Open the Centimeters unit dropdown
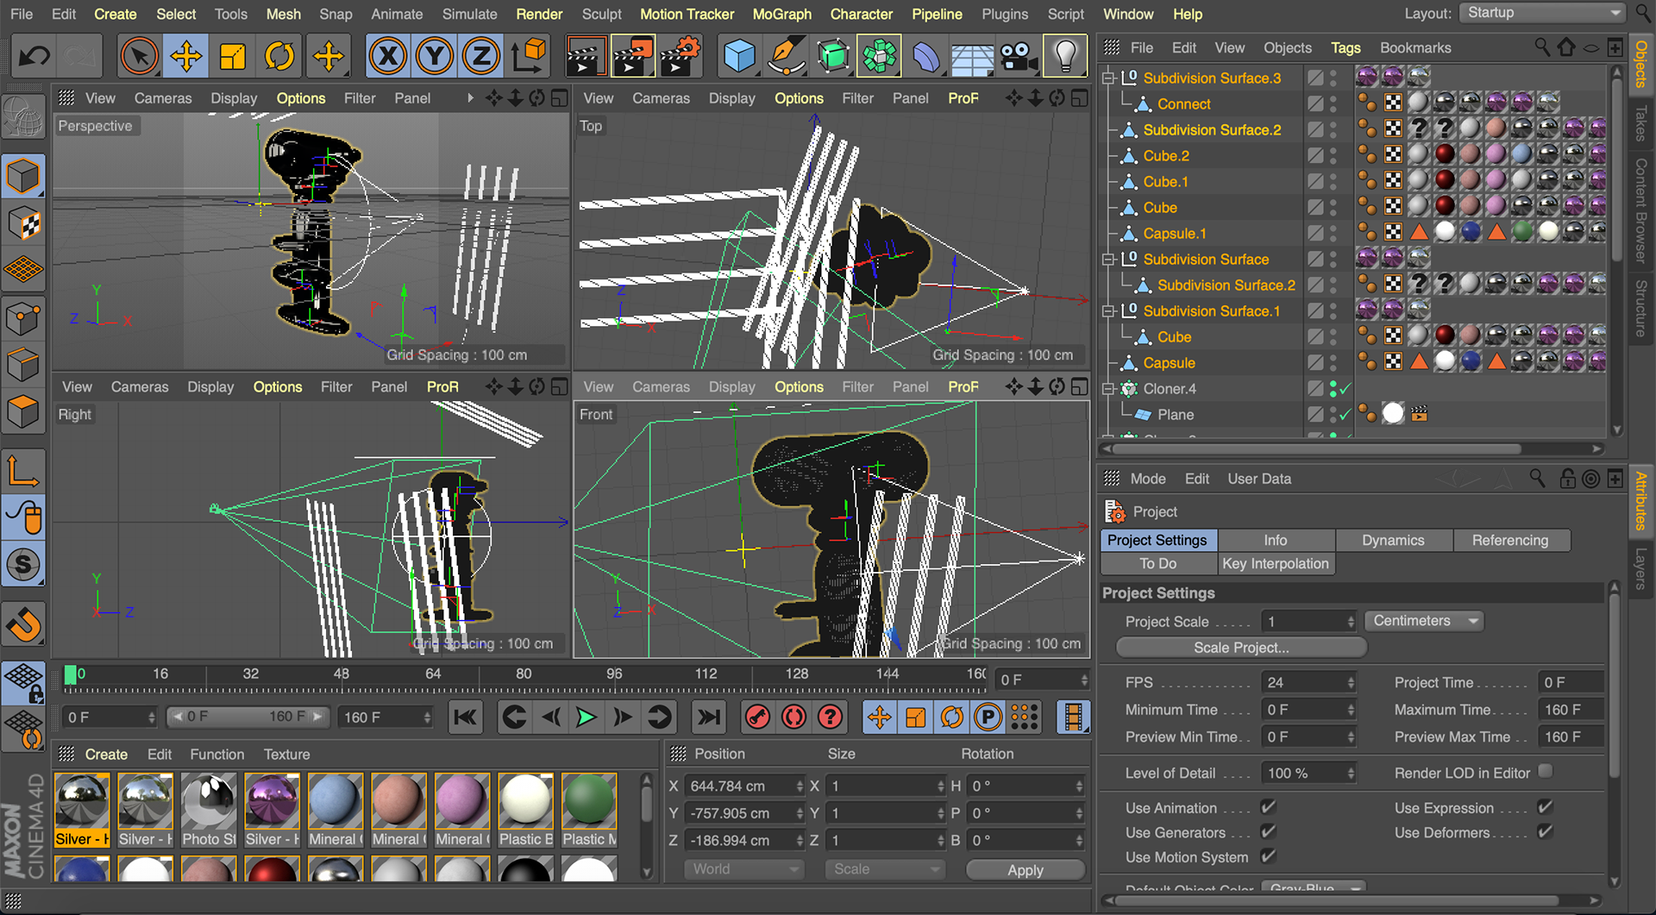Image resolution: width=1656 pixels, height=915 pixels. pyautogui.click(x=1425, y=621)
